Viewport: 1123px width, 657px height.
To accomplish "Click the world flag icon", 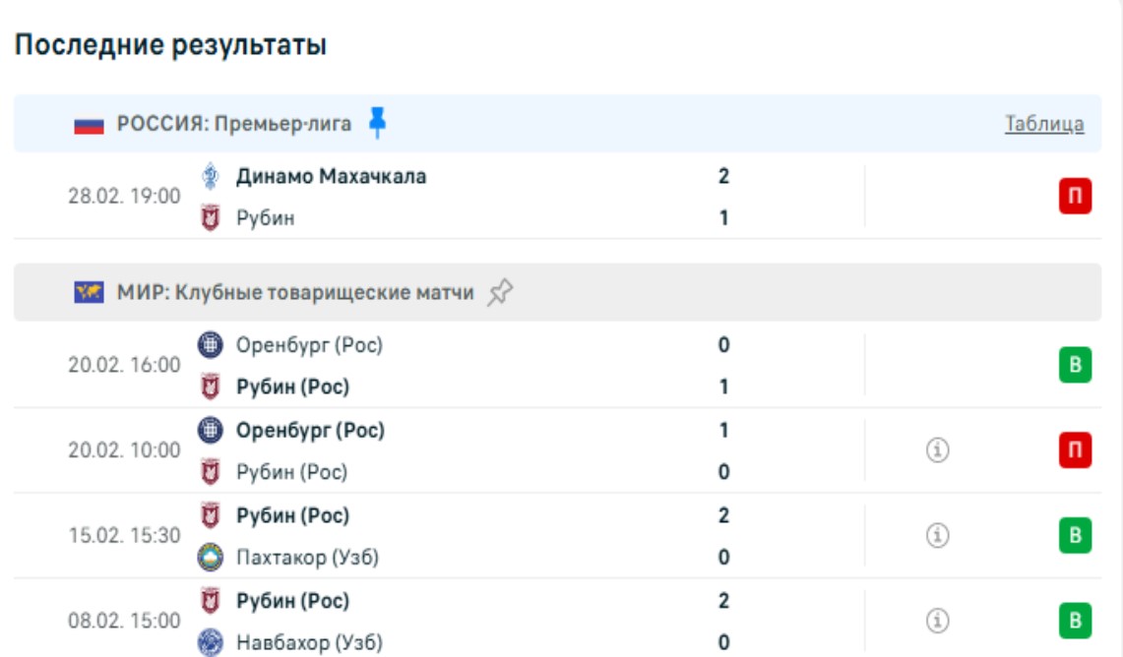I will pos(89,293).
